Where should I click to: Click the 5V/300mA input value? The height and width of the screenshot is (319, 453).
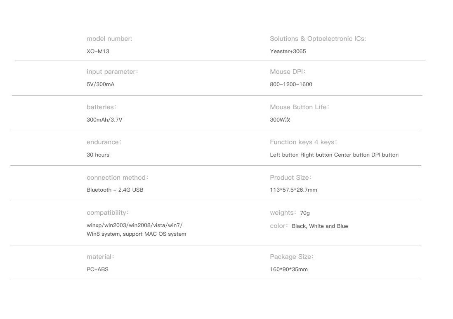pos(100,84)
